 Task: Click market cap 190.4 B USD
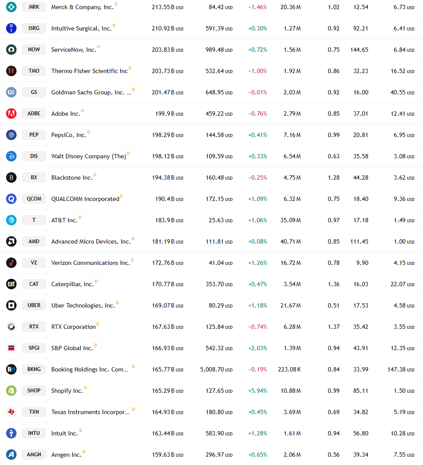pyautogui.click(x=169, y=199)
